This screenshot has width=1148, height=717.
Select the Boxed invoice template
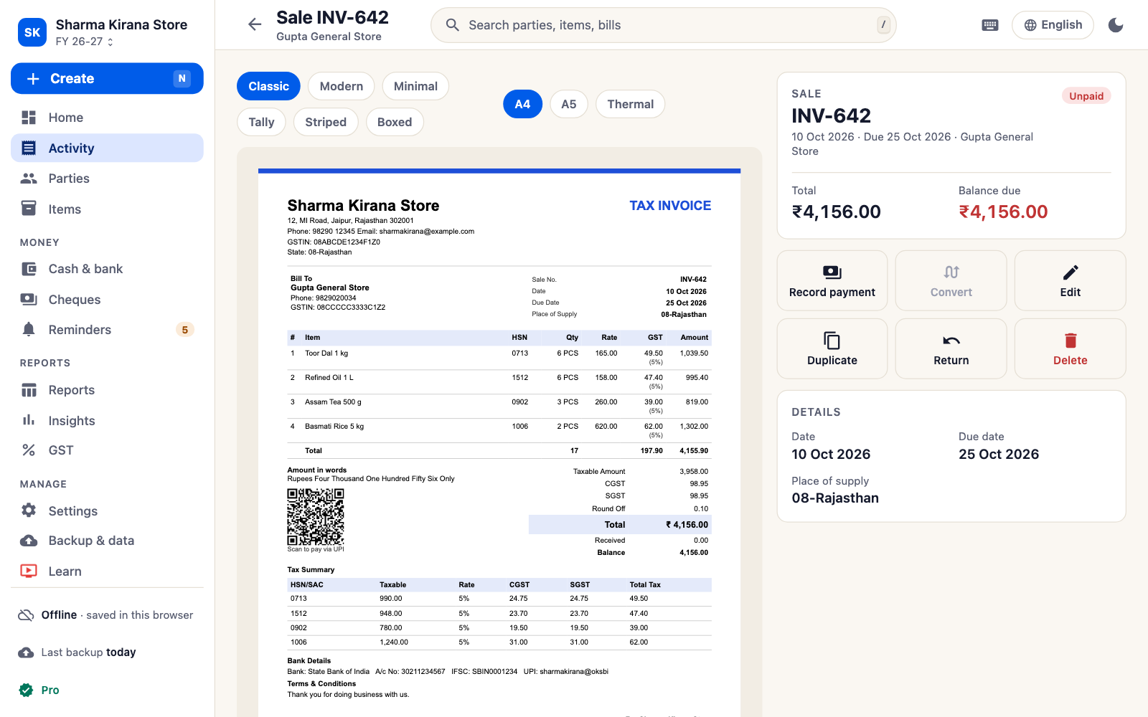point(395,122)
